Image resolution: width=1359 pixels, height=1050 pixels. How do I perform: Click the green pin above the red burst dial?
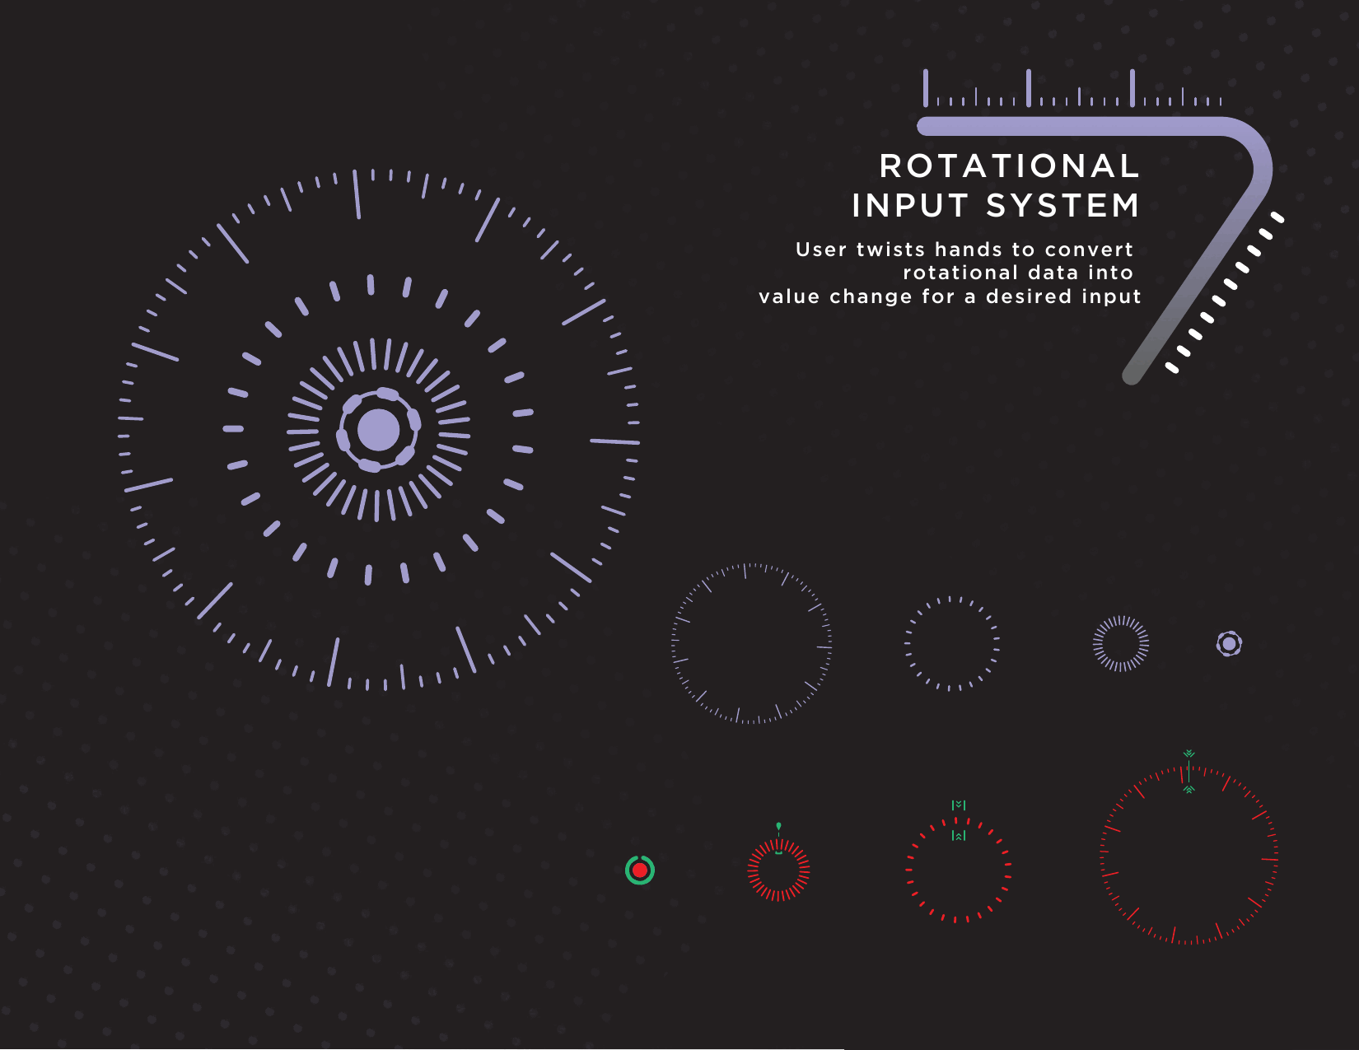778,826
